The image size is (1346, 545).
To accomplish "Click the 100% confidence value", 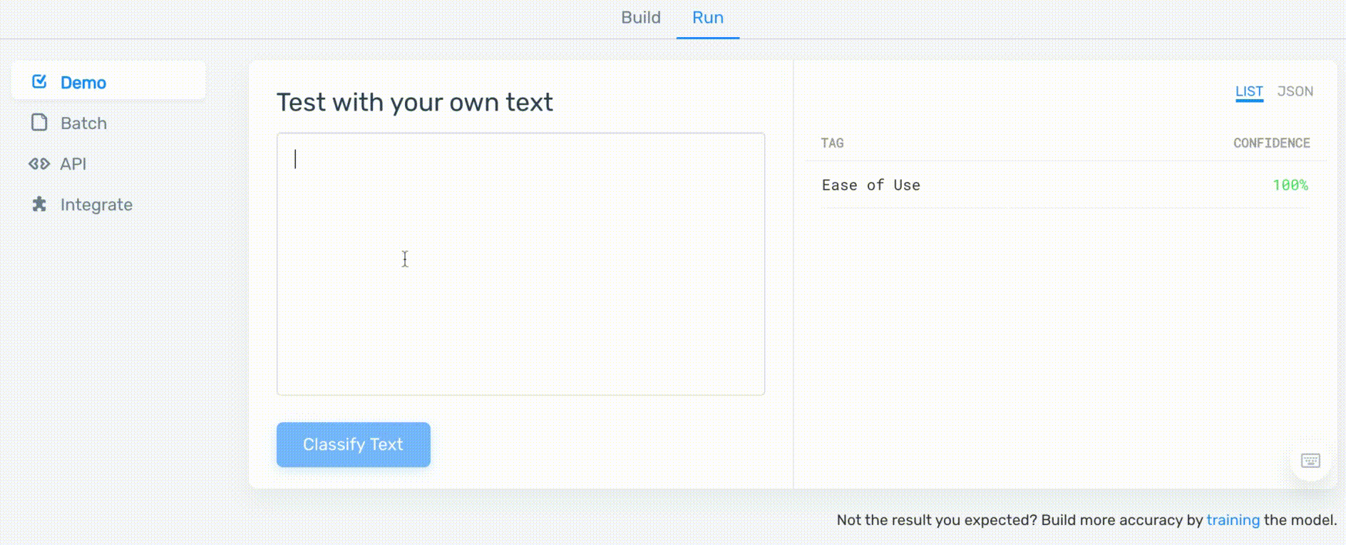I will point(1290,185).
